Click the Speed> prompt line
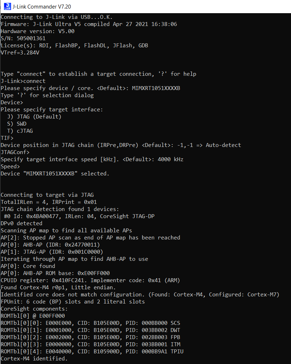This screenshot has height=364, width=291. pos(10,166)
